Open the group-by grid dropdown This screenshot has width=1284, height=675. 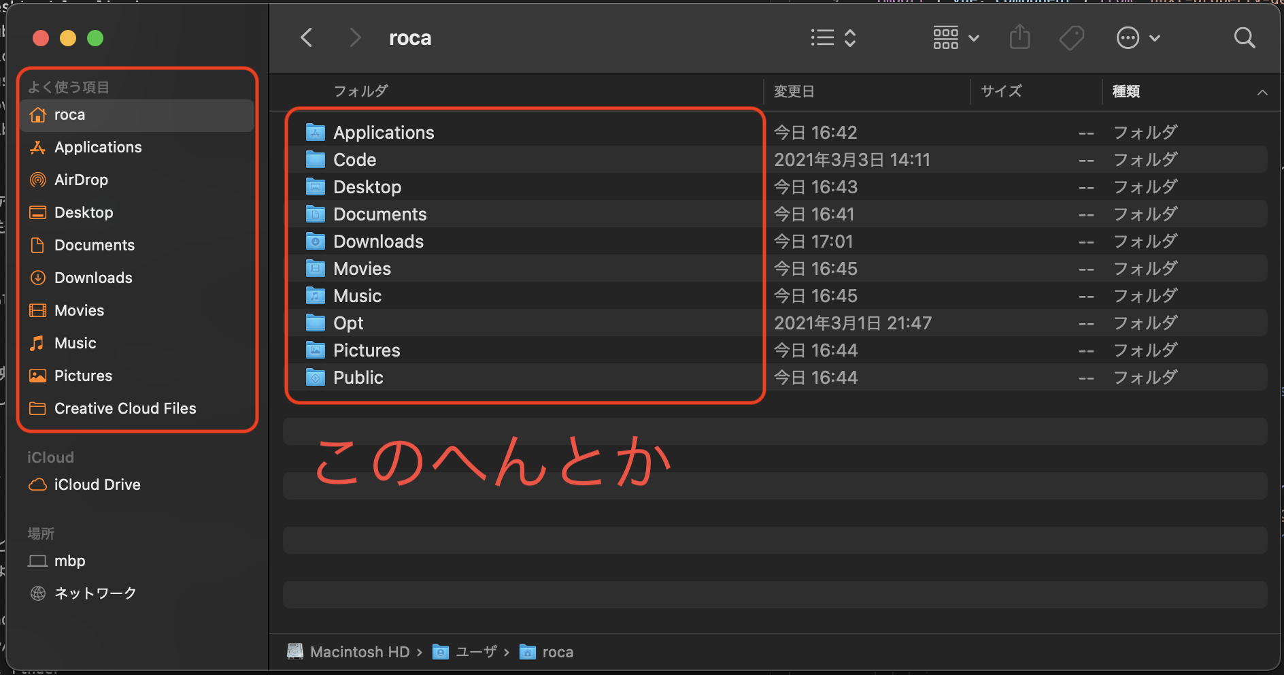click(956, 38)
